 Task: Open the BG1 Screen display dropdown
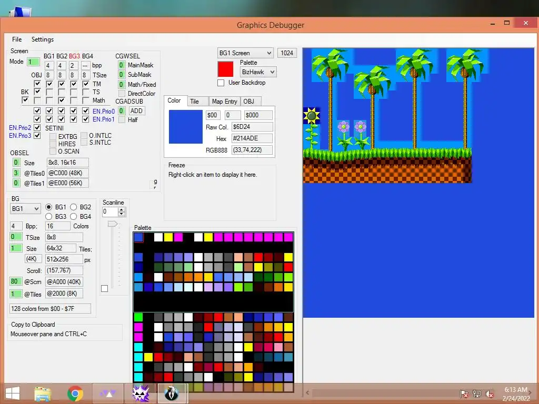click(245, 53)
